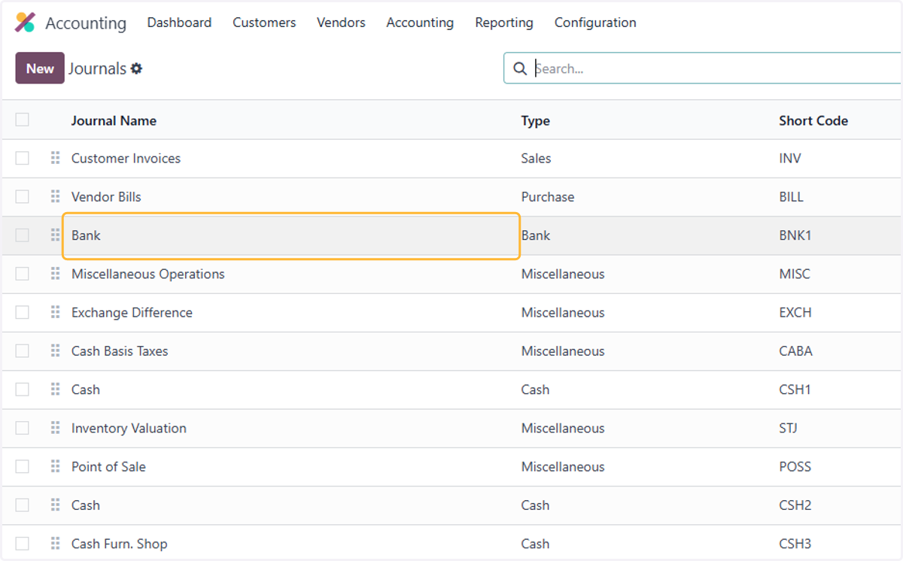Viewport: 903px width, 561px height.
Task: Open the Vendors menu
Action: click(341, 23)
